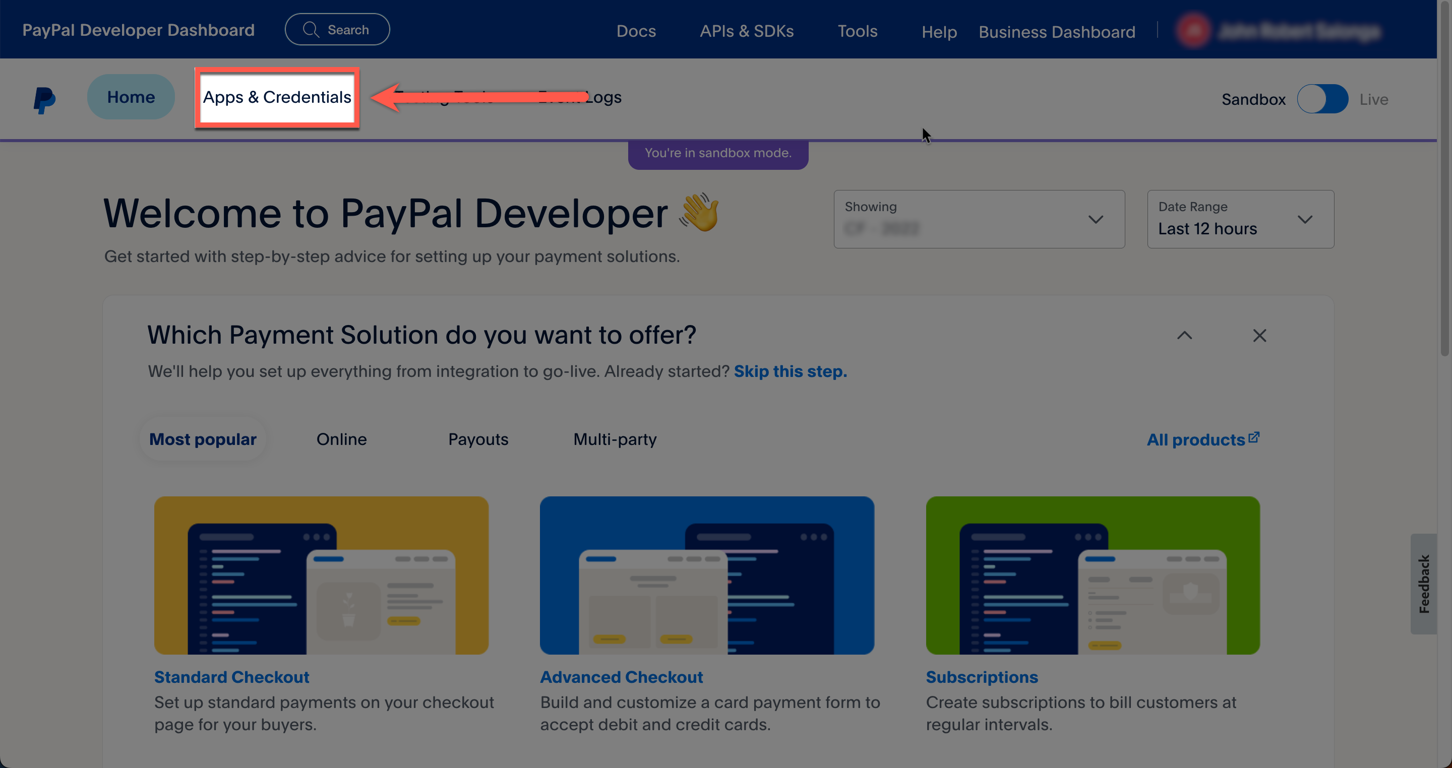Open the Subscriptions link
This screenshot has height=768, width=1452.
coord(981,677)
